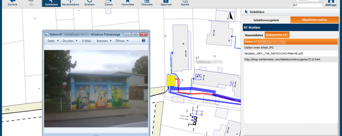Expand the Öffnen dropdown in photo viewer
Viewport: 342px width, 136px height.
[x=122, y=41]
